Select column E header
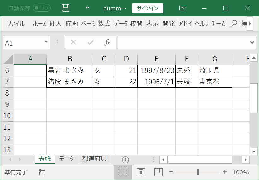The image size is (259, 180). [156, 59]
